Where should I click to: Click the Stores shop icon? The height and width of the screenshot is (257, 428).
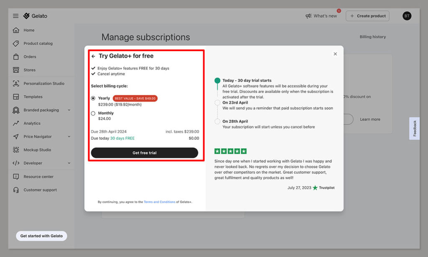pyautogui.click(x=16, y=70)
